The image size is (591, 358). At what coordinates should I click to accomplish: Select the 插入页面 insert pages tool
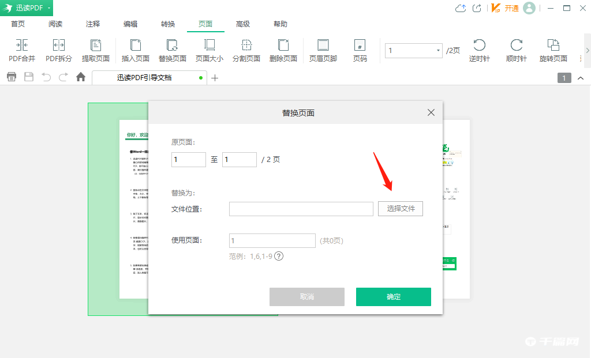pos(135,50)
